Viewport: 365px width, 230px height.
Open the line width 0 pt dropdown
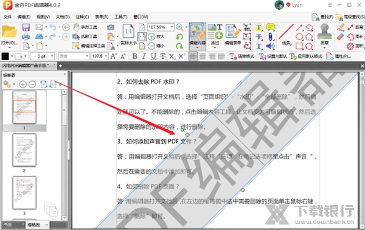tap(52, 57)
